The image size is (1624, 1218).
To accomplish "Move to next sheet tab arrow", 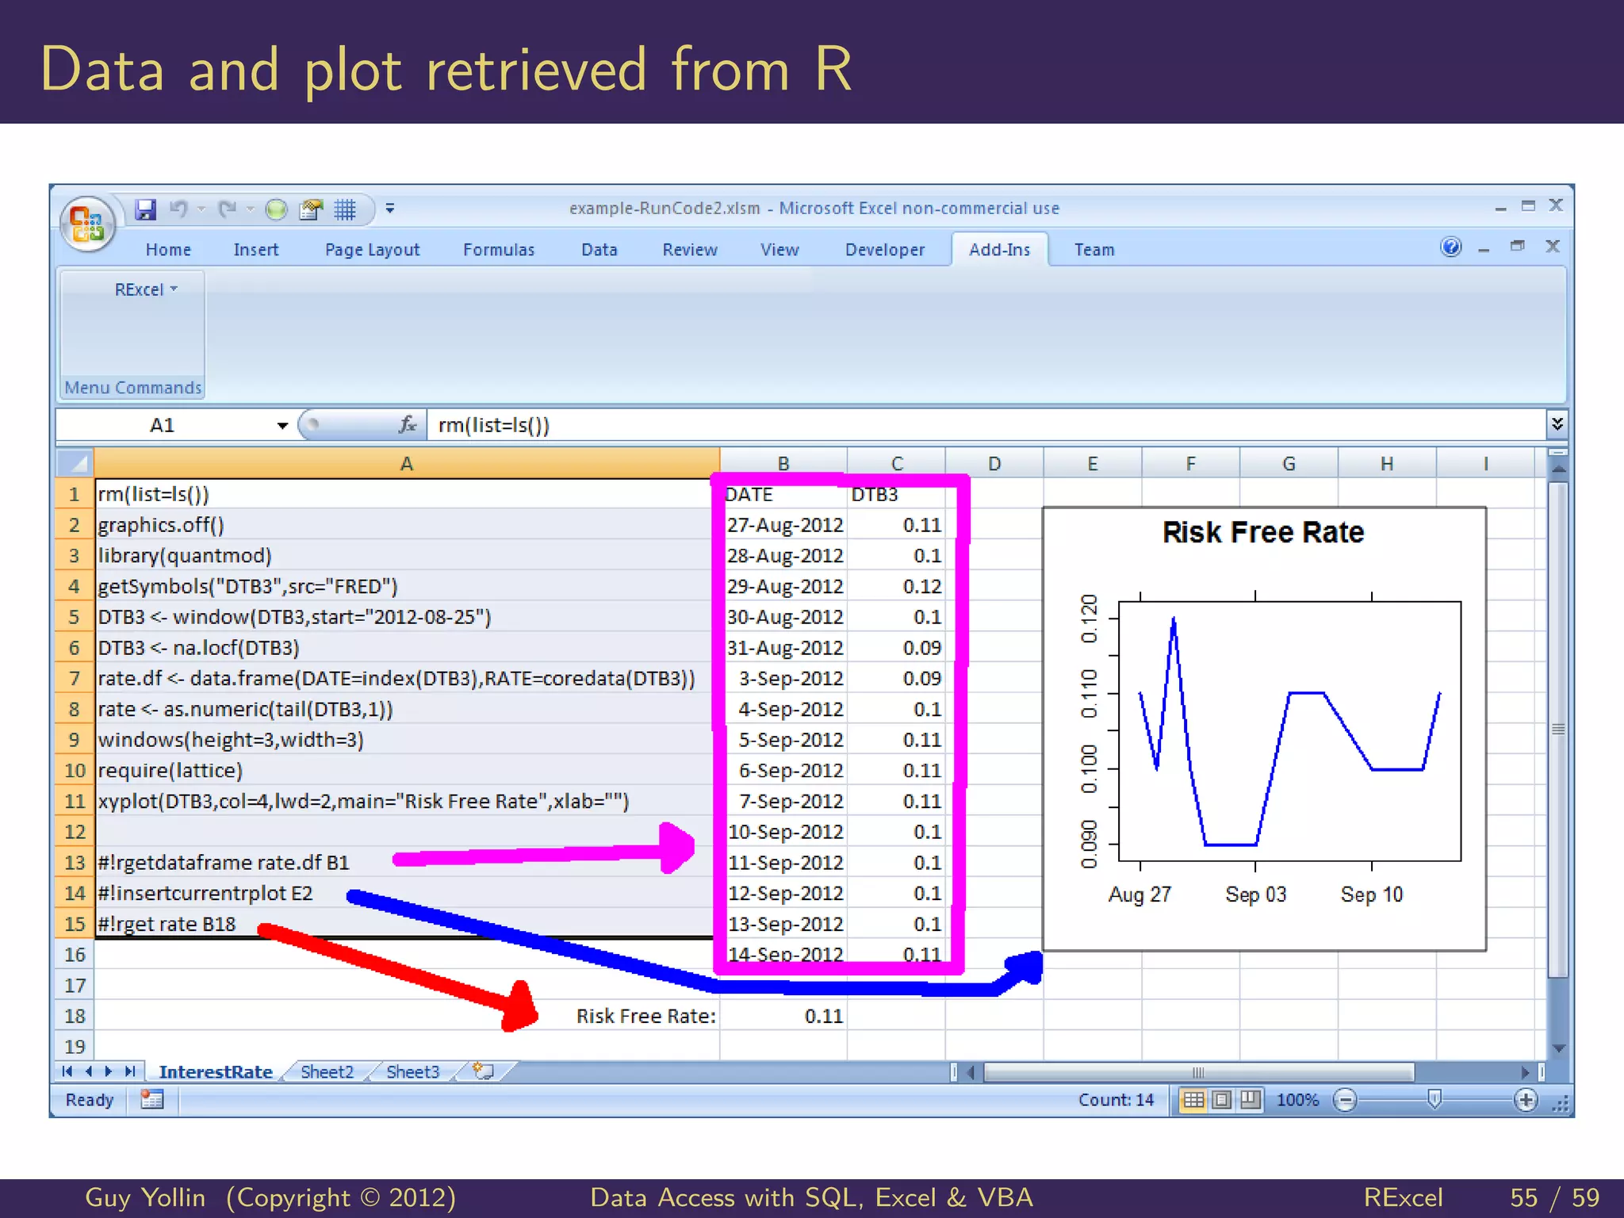I will [x=109, y=1072].
